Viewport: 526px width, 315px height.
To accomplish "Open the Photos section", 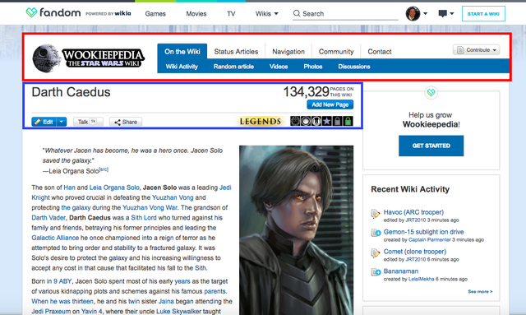I will pyautogui.click(x=313, y=67).
